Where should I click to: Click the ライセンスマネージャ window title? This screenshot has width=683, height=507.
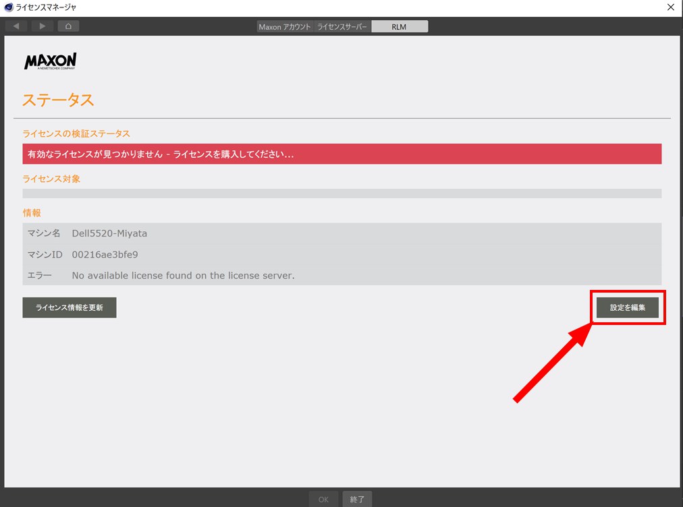tap(46, 7)
